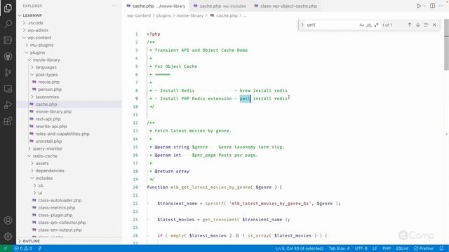Switch to cache.php movie-library tab
This screenshot has height=252, width=449.
tap(156, 6)
